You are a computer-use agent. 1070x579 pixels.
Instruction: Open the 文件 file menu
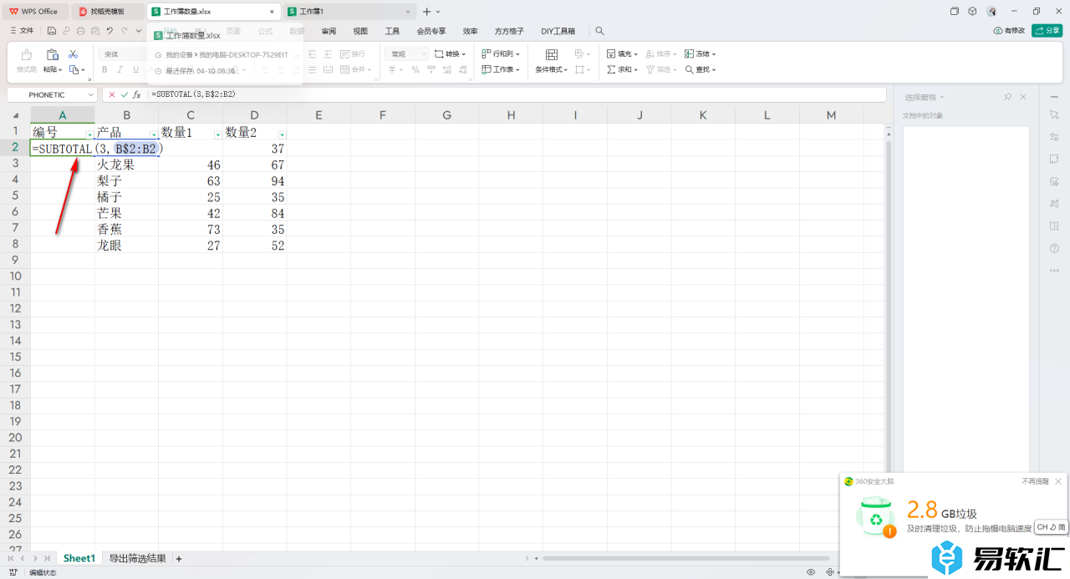[x=23, y=31]
